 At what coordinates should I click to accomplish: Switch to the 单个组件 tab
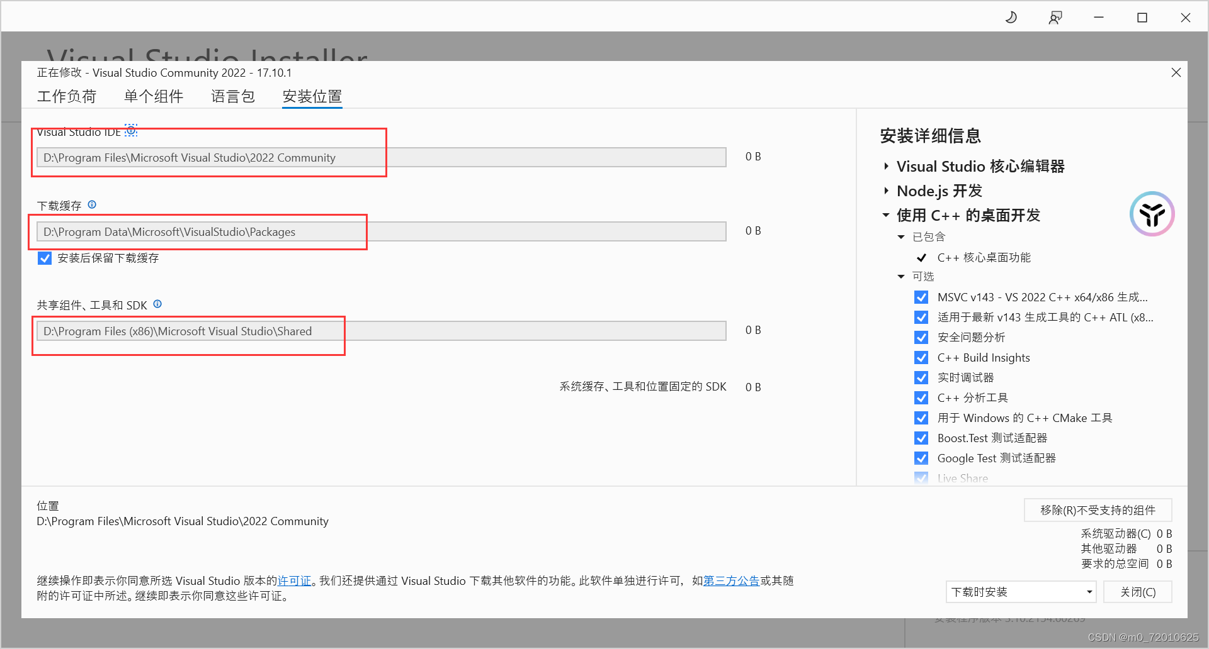154,96
